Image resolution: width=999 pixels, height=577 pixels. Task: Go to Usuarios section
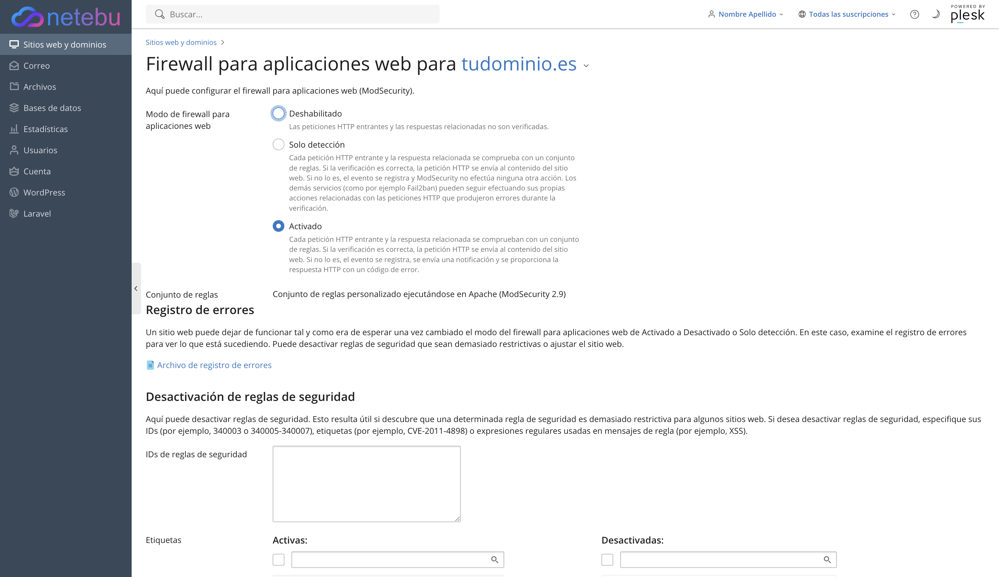coord(66,150)
